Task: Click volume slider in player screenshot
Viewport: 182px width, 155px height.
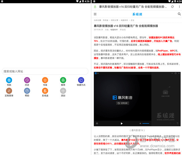Action: coord(146,123)
